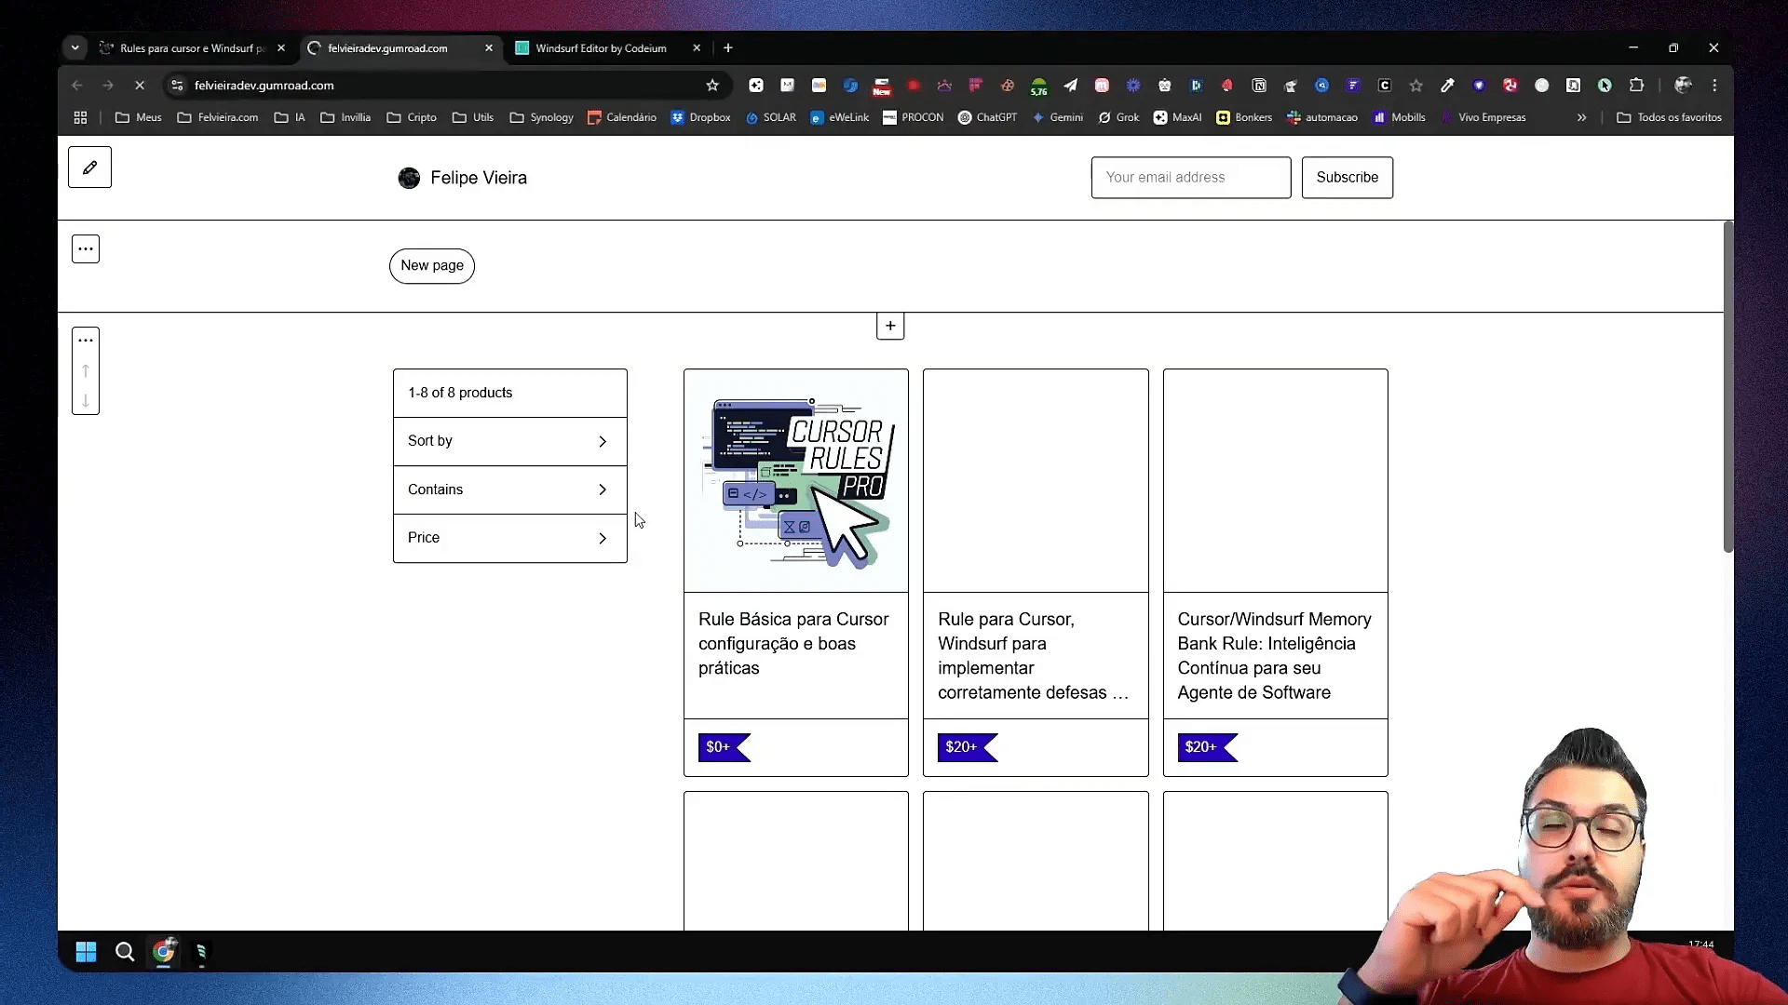This screenshot has height=1005, width=1788.
Task: Stop page loading with the X button
Action: click(140, 86)
